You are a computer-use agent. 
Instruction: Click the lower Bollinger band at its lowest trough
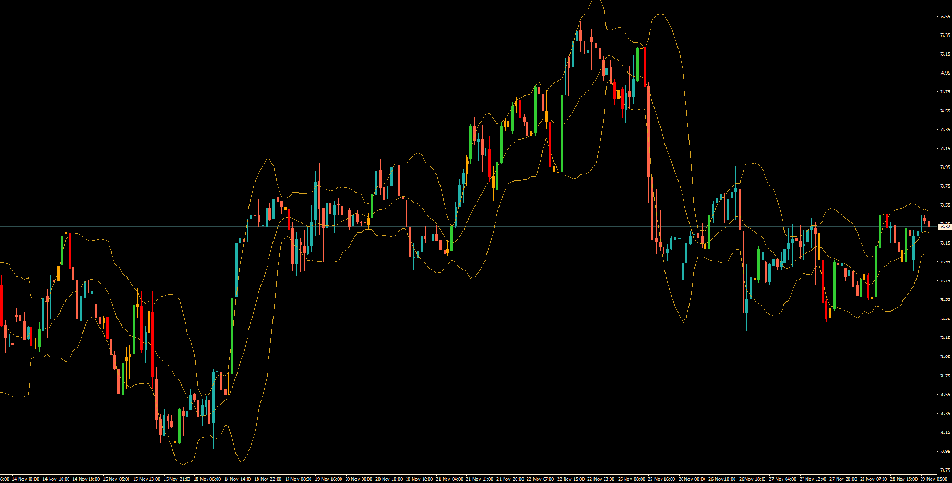216,448
